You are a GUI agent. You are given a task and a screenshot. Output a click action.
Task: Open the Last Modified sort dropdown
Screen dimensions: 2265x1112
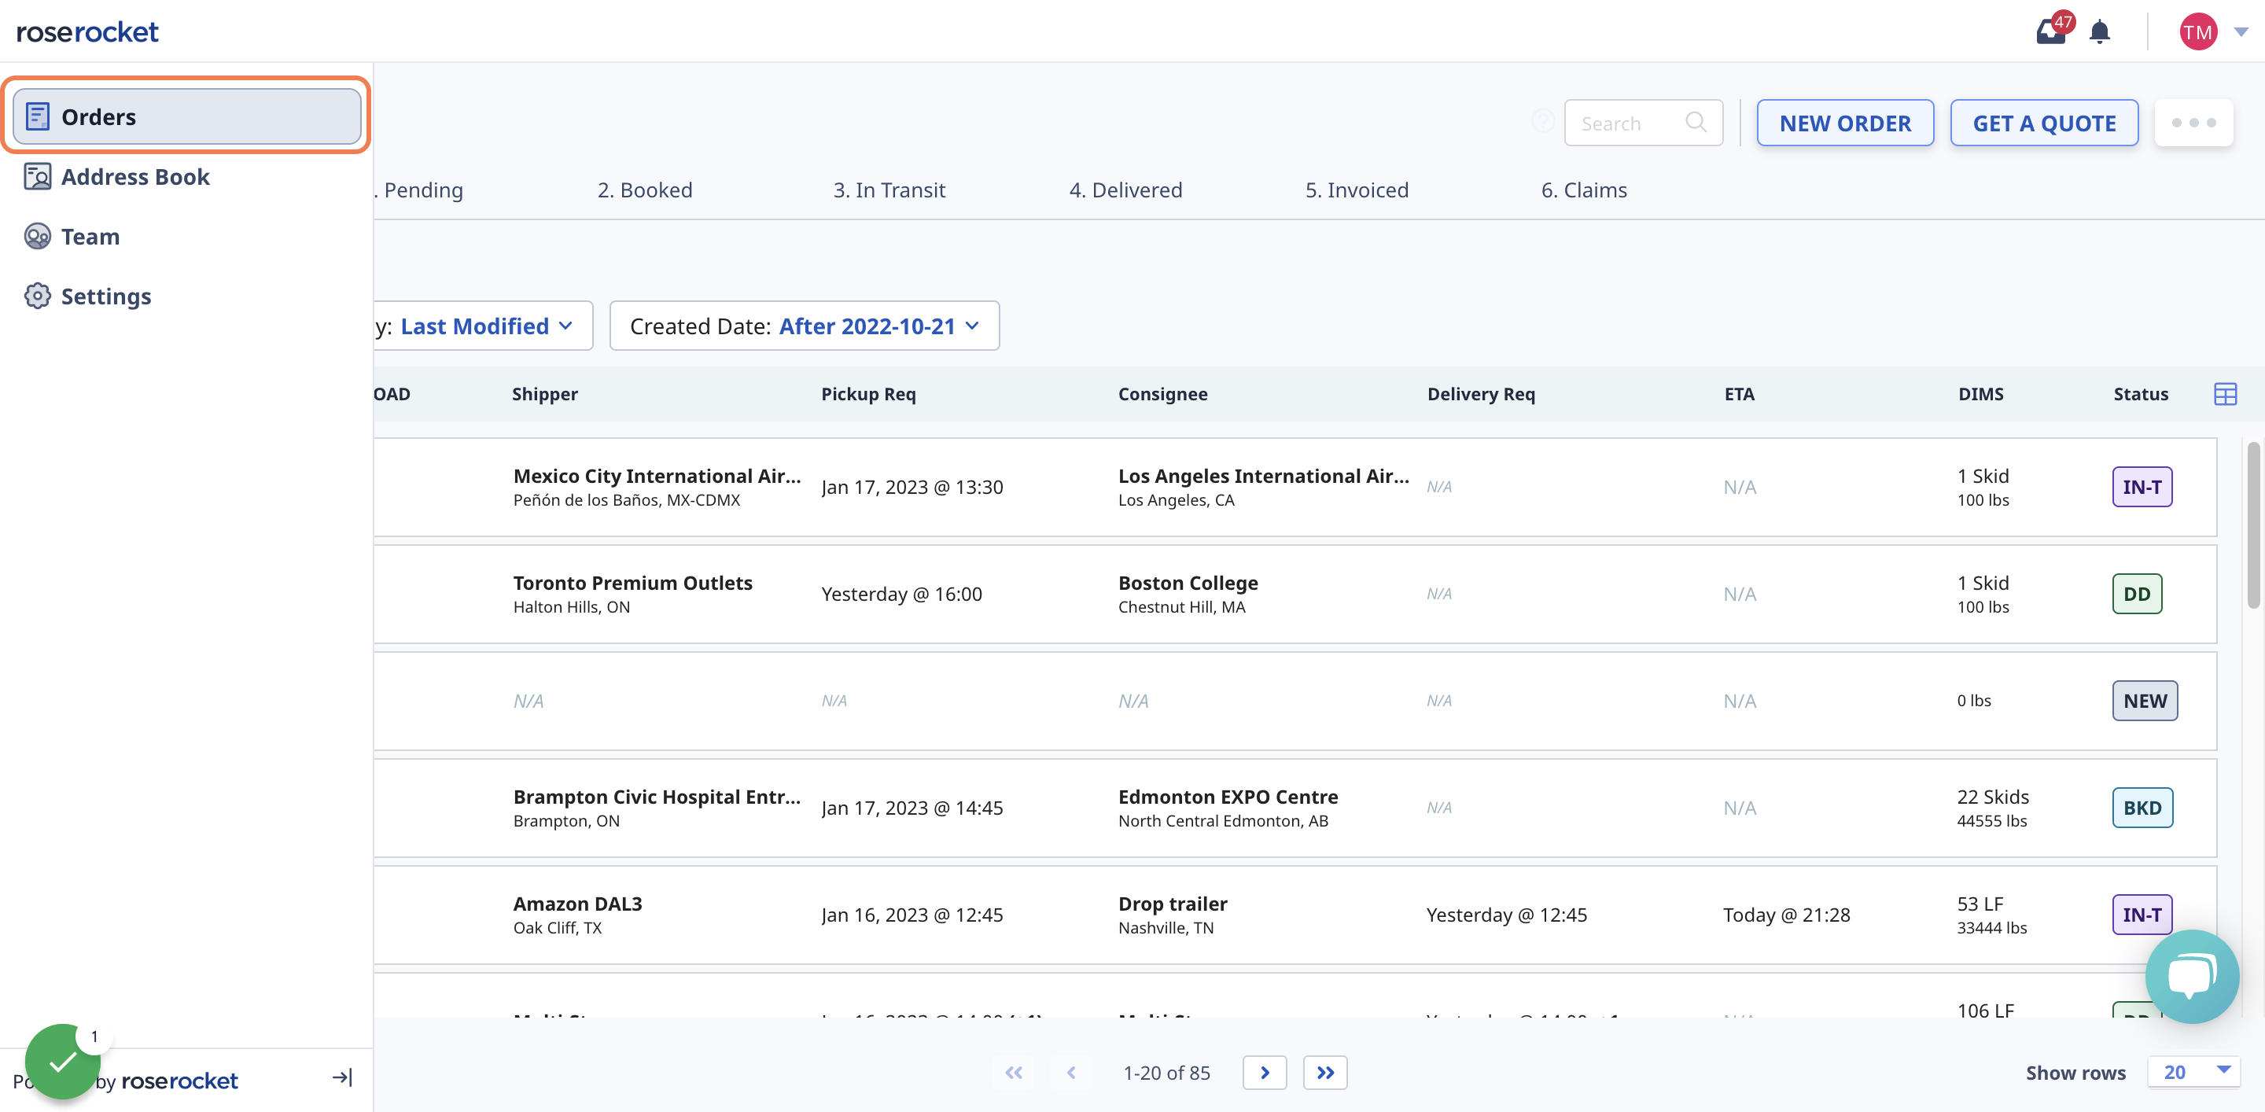click(x=484, y=326)
